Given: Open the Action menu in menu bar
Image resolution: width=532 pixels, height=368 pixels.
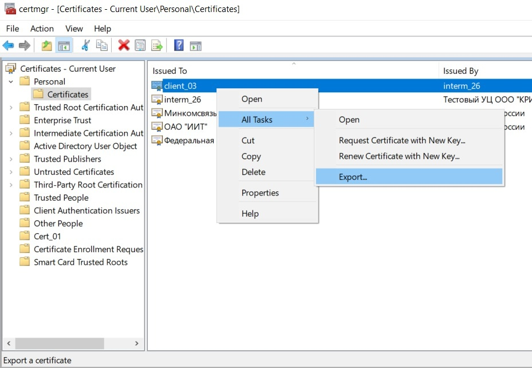Looking at the screenshot, I should click(42, 29).
